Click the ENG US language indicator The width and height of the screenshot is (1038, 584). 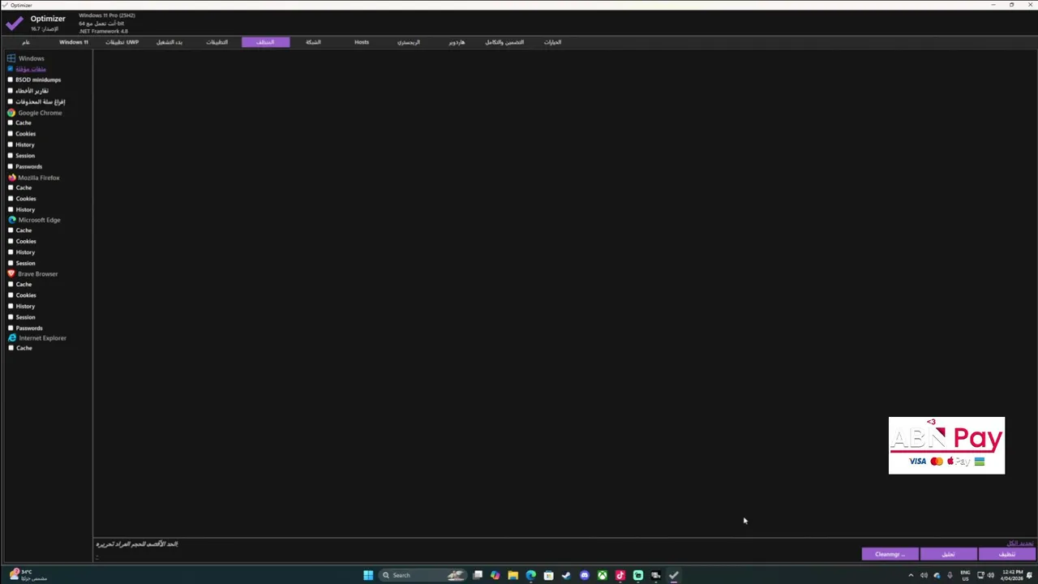(x=966, y=575)
